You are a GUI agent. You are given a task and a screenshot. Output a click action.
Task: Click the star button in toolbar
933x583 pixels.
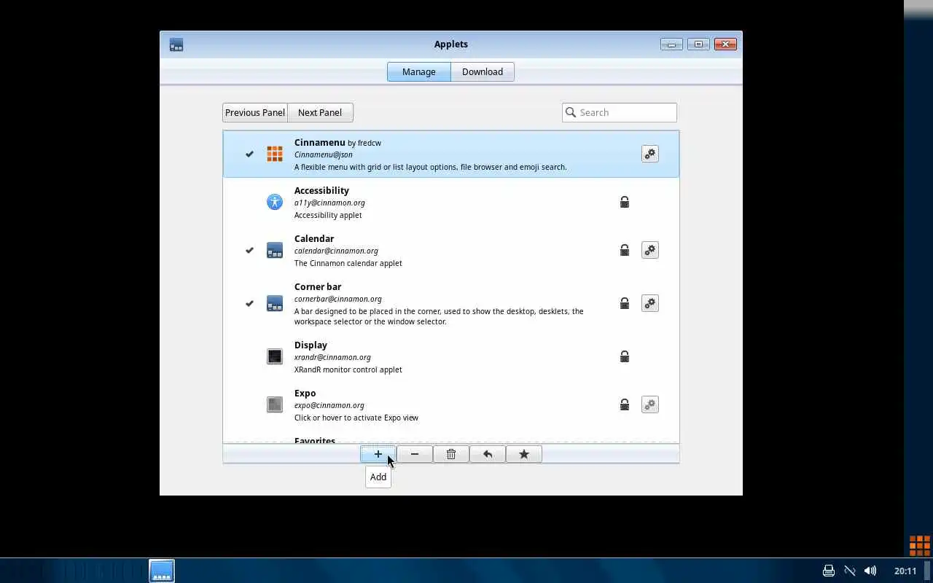524,454
